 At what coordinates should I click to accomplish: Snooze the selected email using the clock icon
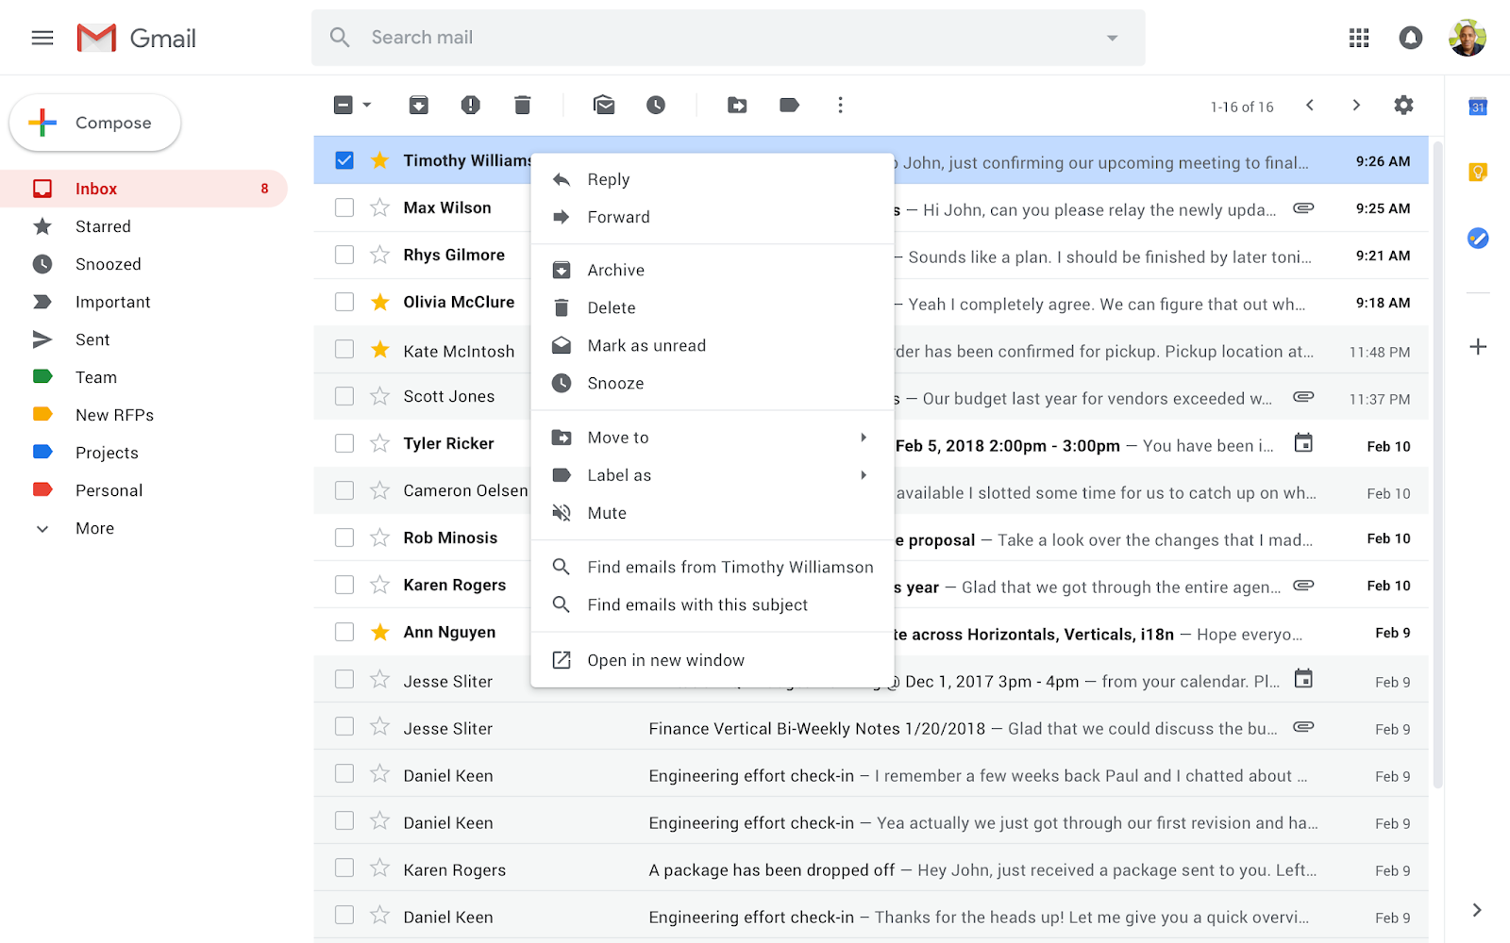pos(656,105)
